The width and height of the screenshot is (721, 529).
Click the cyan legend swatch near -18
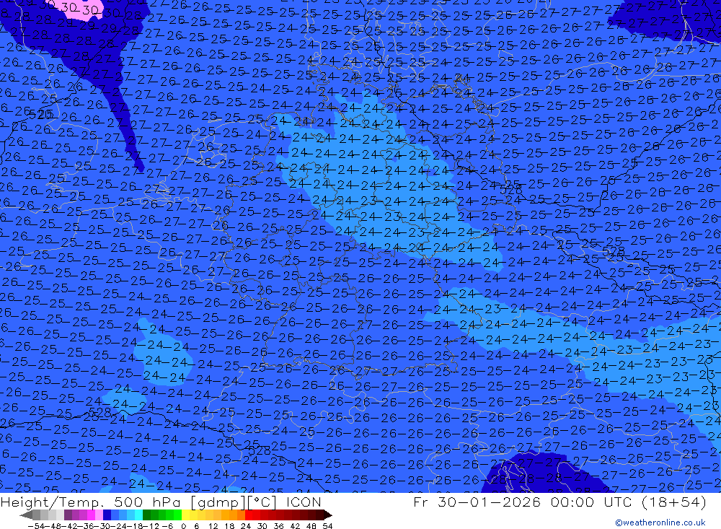(x=138, y=515)
